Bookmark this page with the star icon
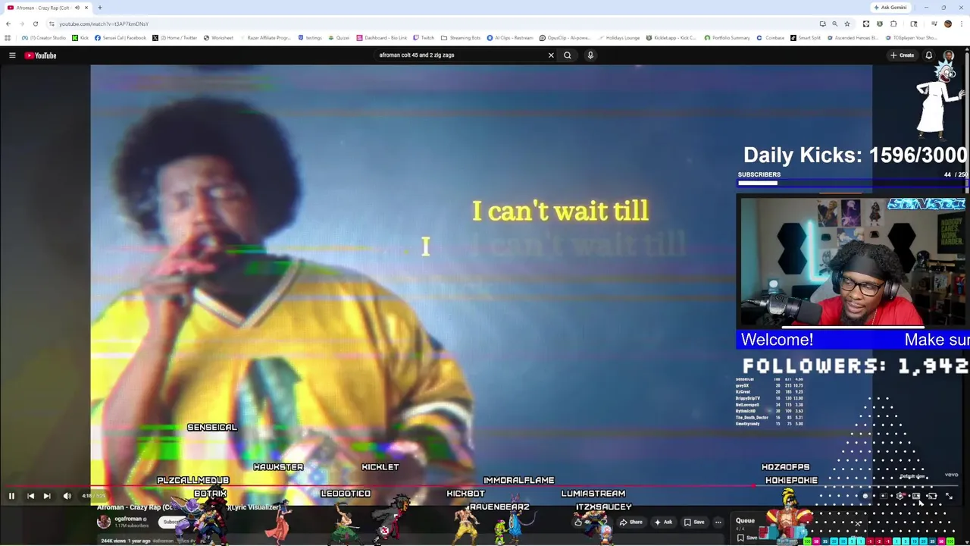 click(847, 24)
